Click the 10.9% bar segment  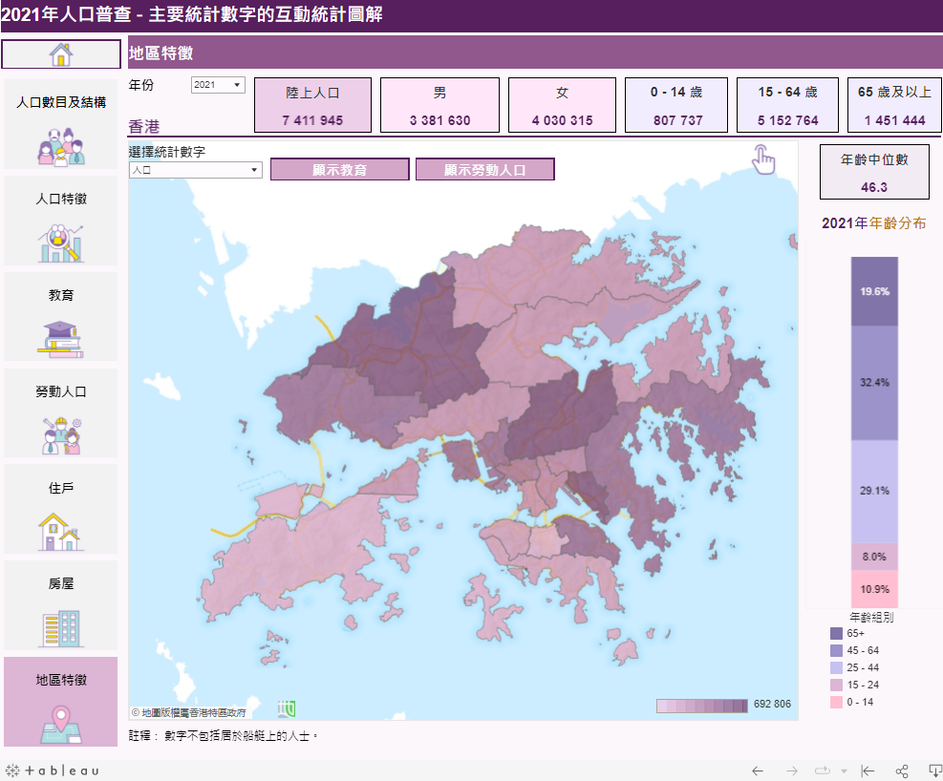874,589
